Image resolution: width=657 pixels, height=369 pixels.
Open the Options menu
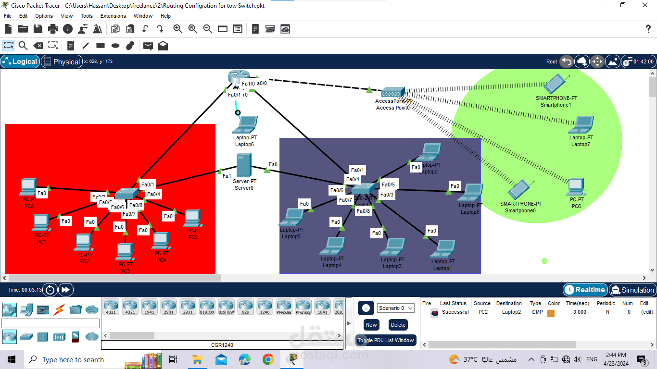click(44, 16)
